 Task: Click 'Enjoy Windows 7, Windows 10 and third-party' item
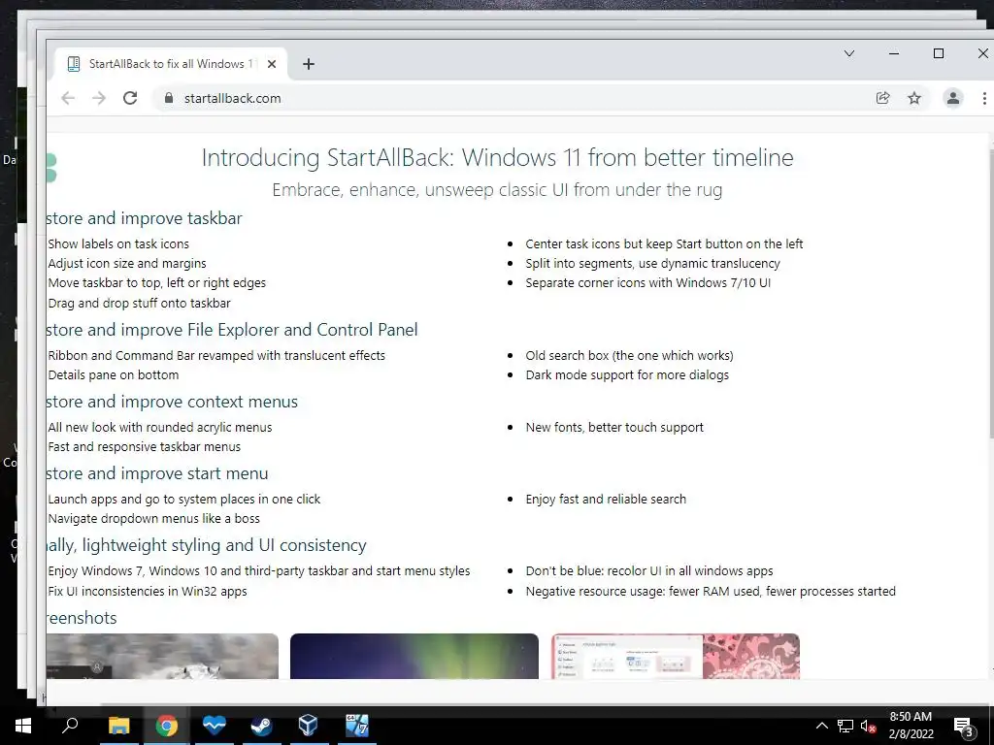click(258, 570)
